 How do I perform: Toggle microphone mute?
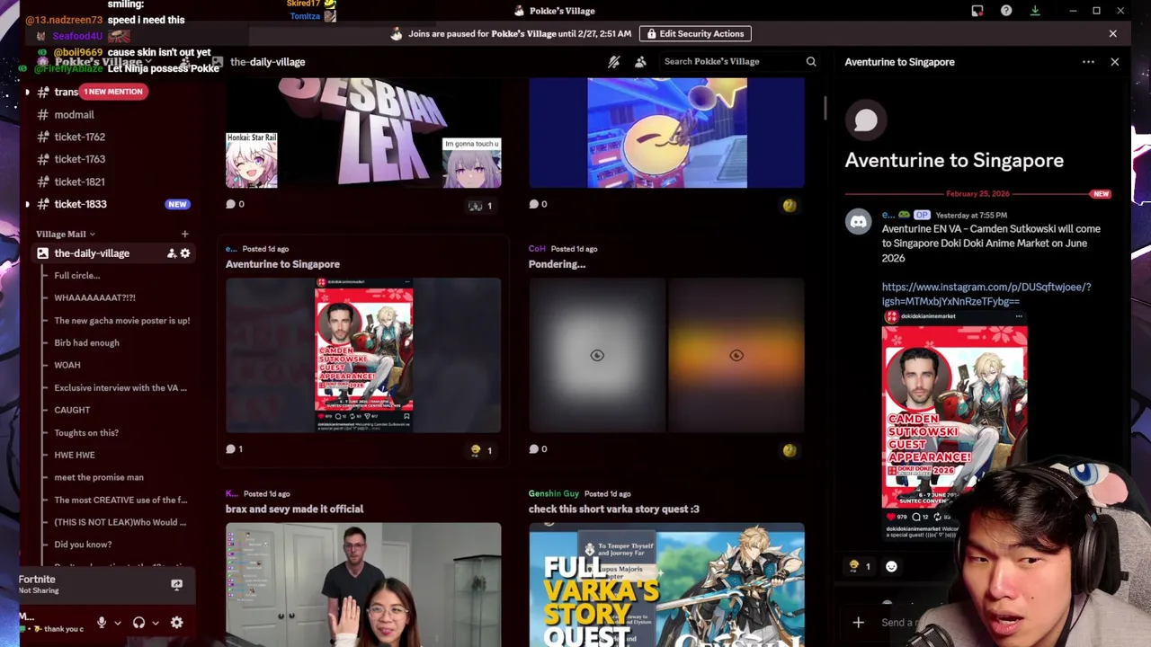tap(102, 623)
